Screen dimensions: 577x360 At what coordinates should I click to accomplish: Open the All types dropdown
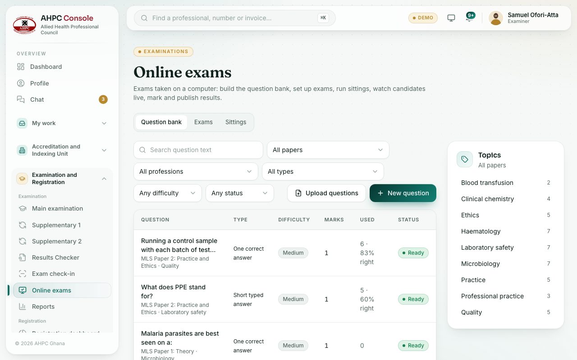click(323, 171)
